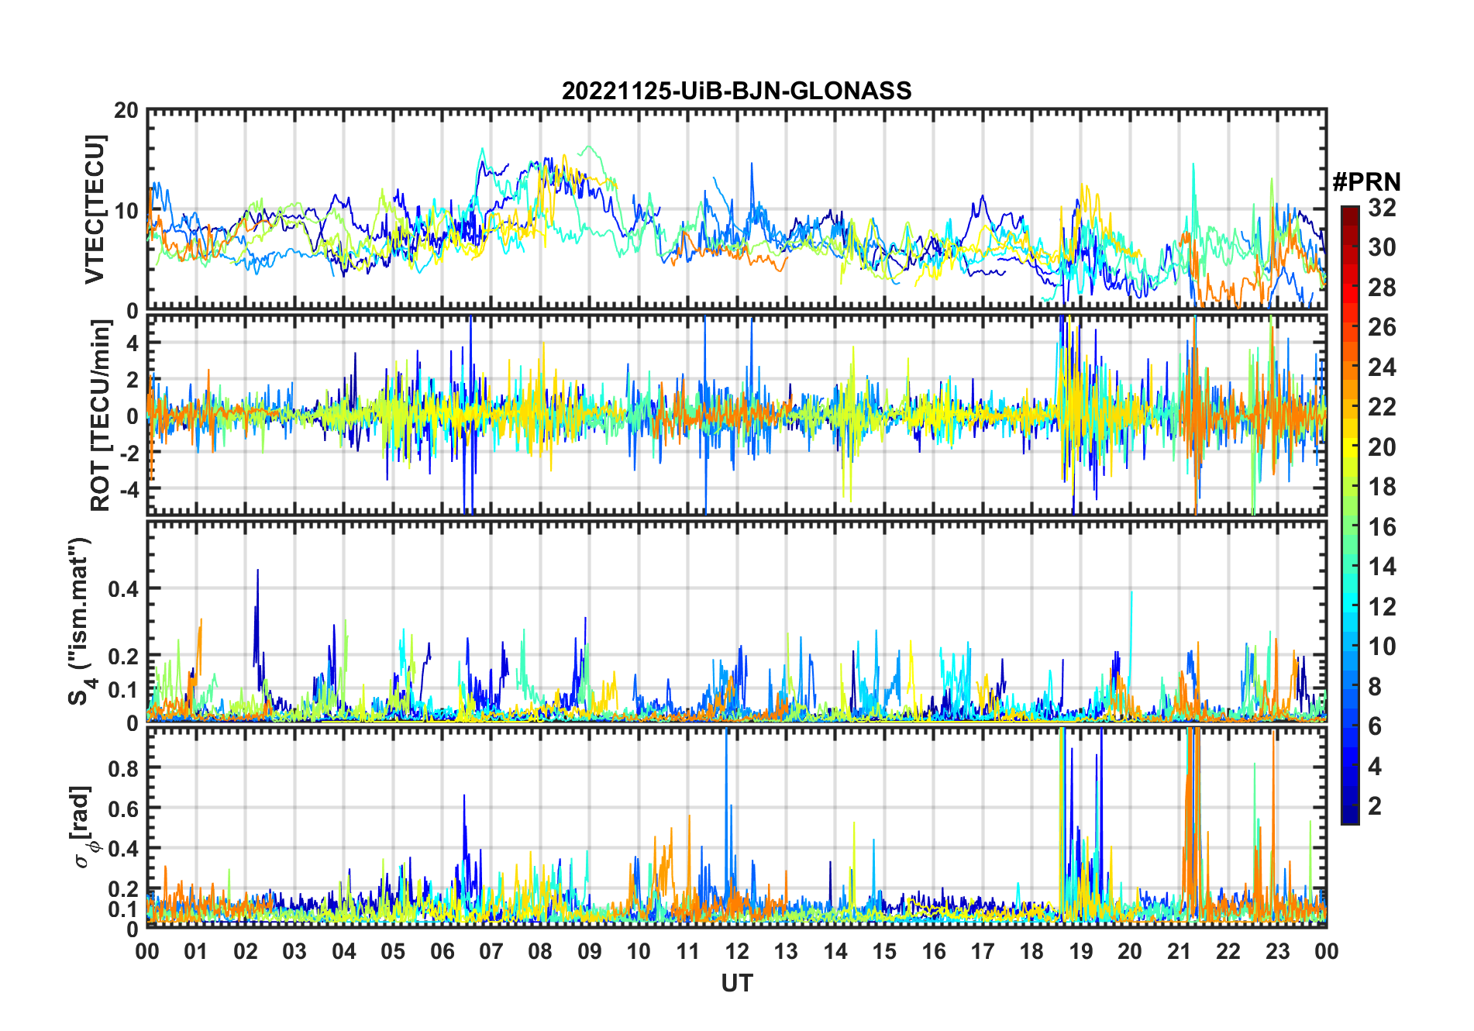This screenshot has height=1031, width=1474.
Task: Select x-axis hour tick label 15
Action: pos(884,951)
